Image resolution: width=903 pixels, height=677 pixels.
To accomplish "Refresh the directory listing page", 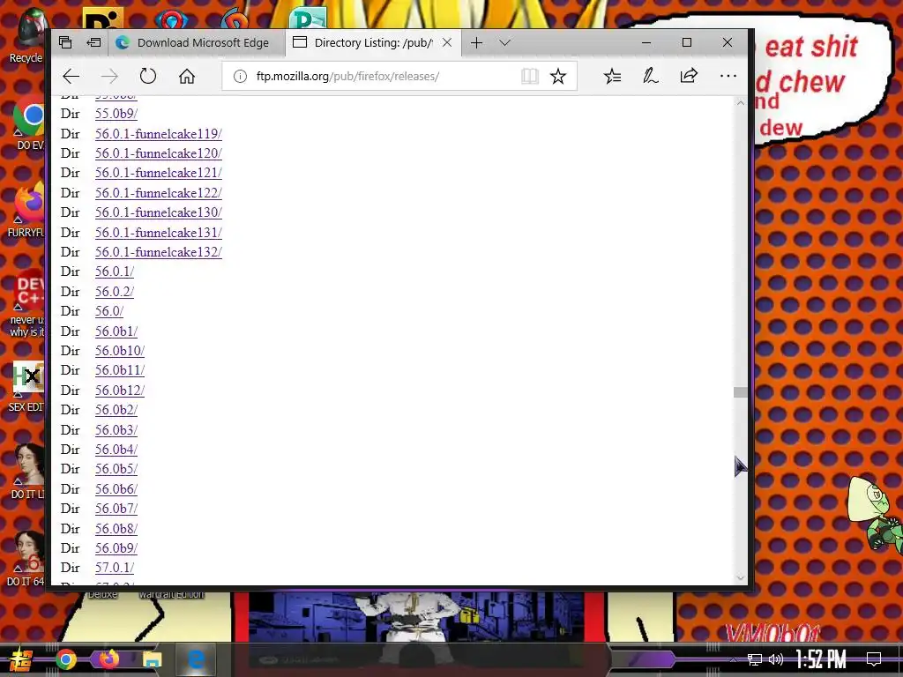I will (x=148, y=76).
